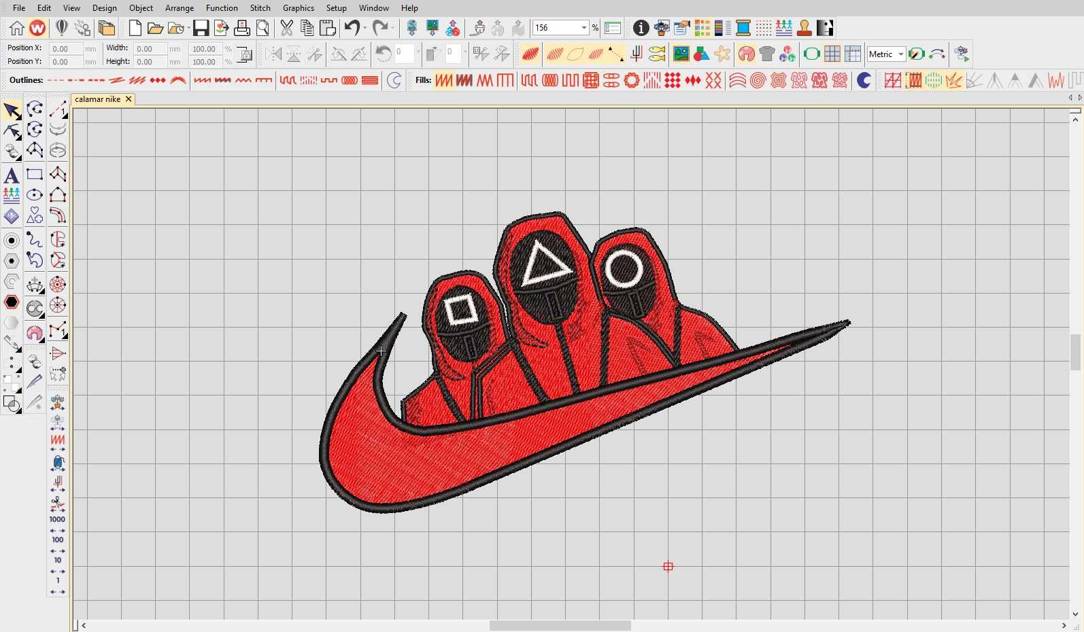Click the thread spool colors icon

743,28
